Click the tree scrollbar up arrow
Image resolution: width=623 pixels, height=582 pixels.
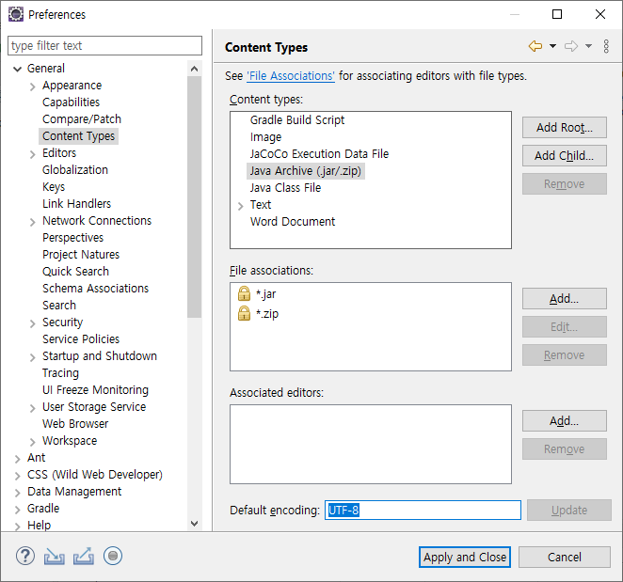(194, 69)
